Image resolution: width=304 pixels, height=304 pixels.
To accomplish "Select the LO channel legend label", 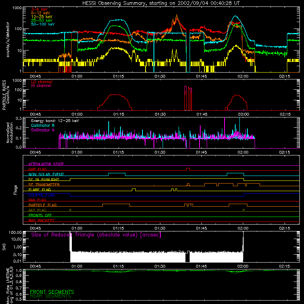I will point(42,82).
